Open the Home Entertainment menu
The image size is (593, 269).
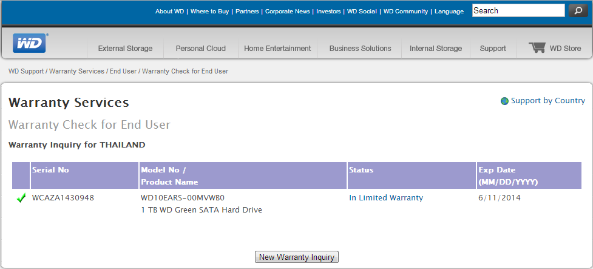277,49
